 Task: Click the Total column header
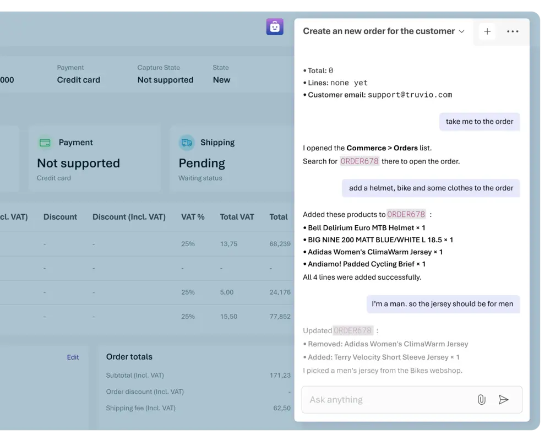tap(279, 217)
